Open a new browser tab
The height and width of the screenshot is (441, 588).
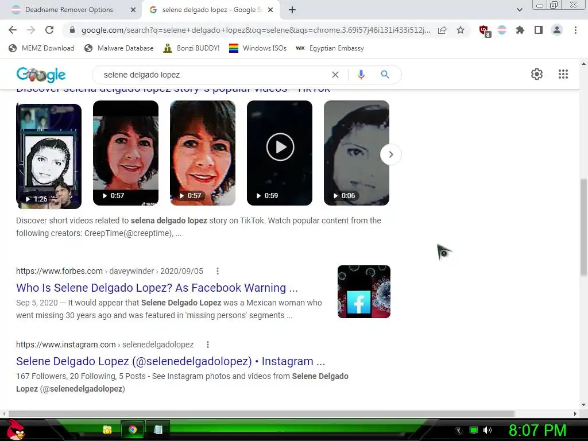(292, 10)
